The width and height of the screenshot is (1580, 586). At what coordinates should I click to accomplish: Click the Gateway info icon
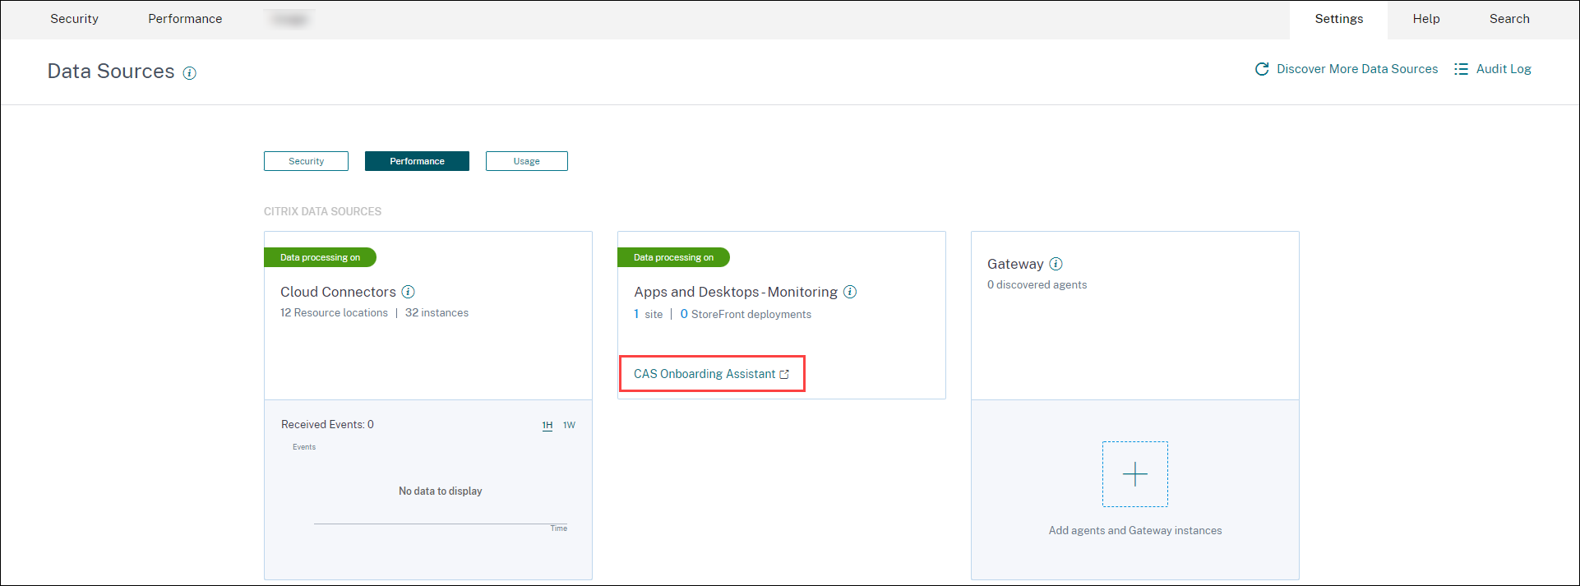point(1056,264)
